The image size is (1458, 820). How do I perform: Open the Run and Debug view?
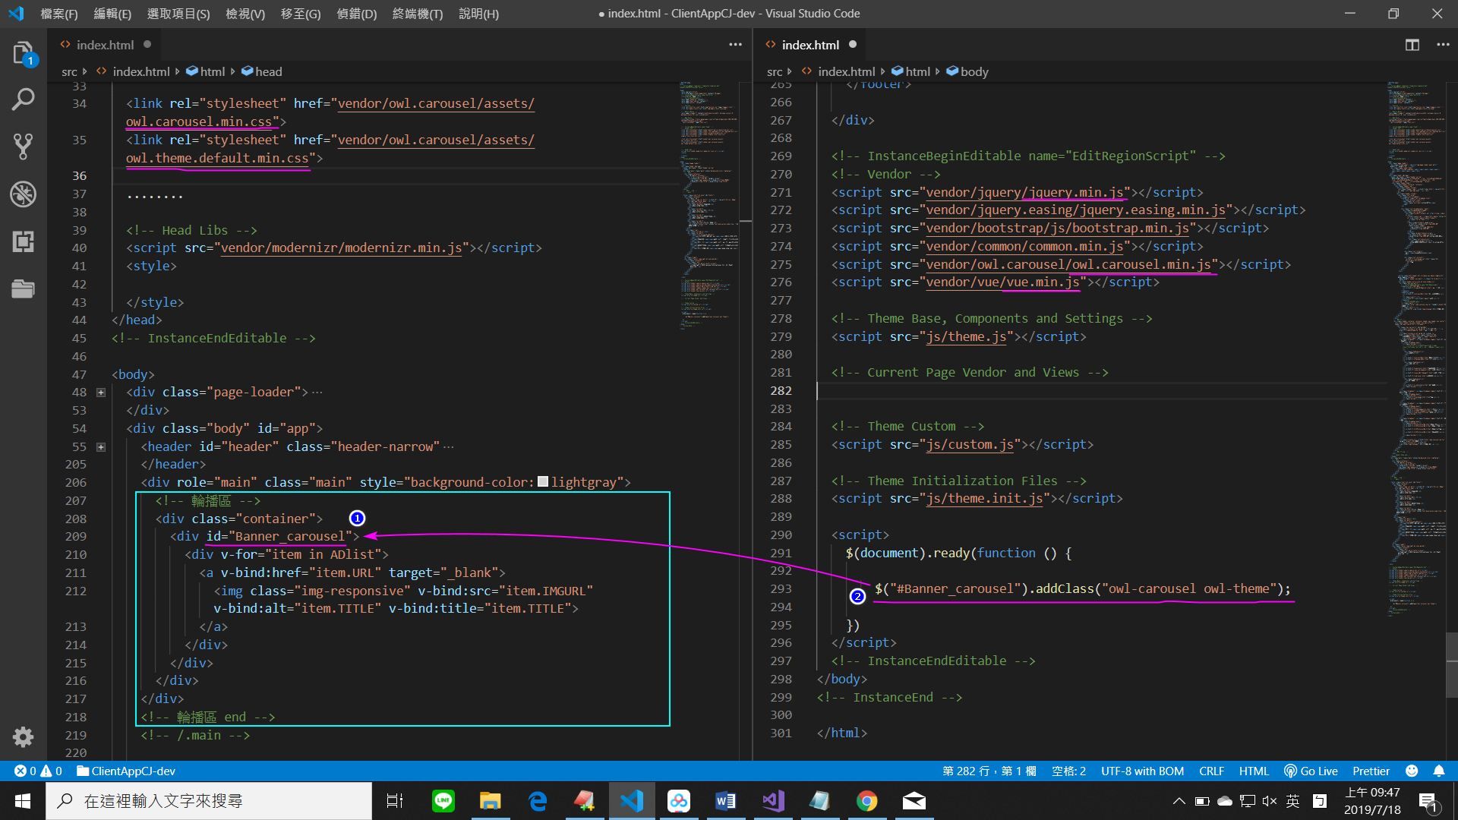[x=23, y=194]
